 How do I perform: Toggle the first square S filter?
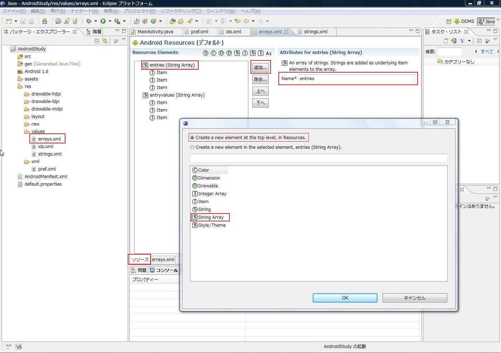[x=237, y=53]
